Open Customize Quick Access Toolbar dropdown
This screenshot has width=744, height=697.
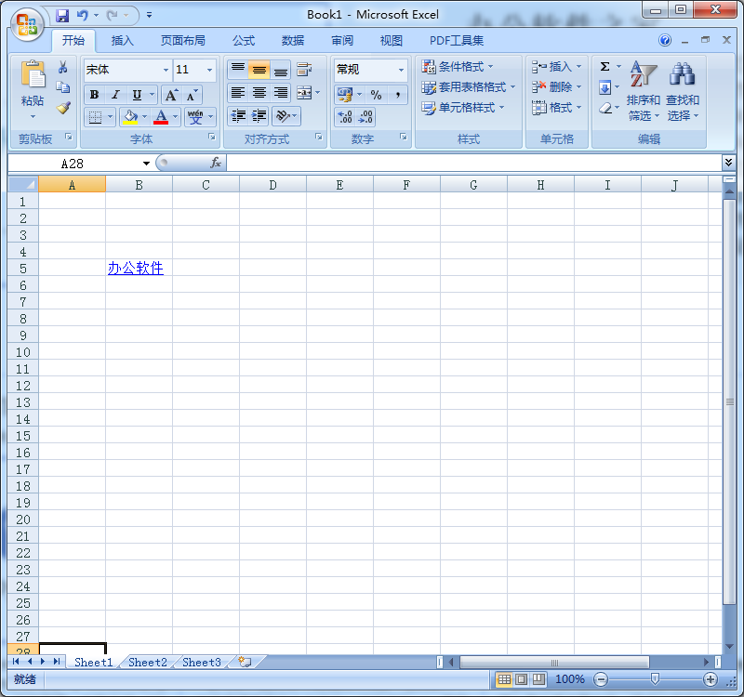[x=149, y=16]
